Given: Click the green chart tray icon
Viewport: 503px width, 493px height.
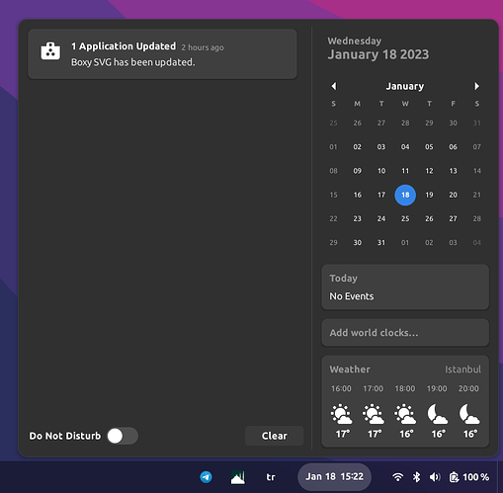Looking at the screenshot, I should 238,477.
